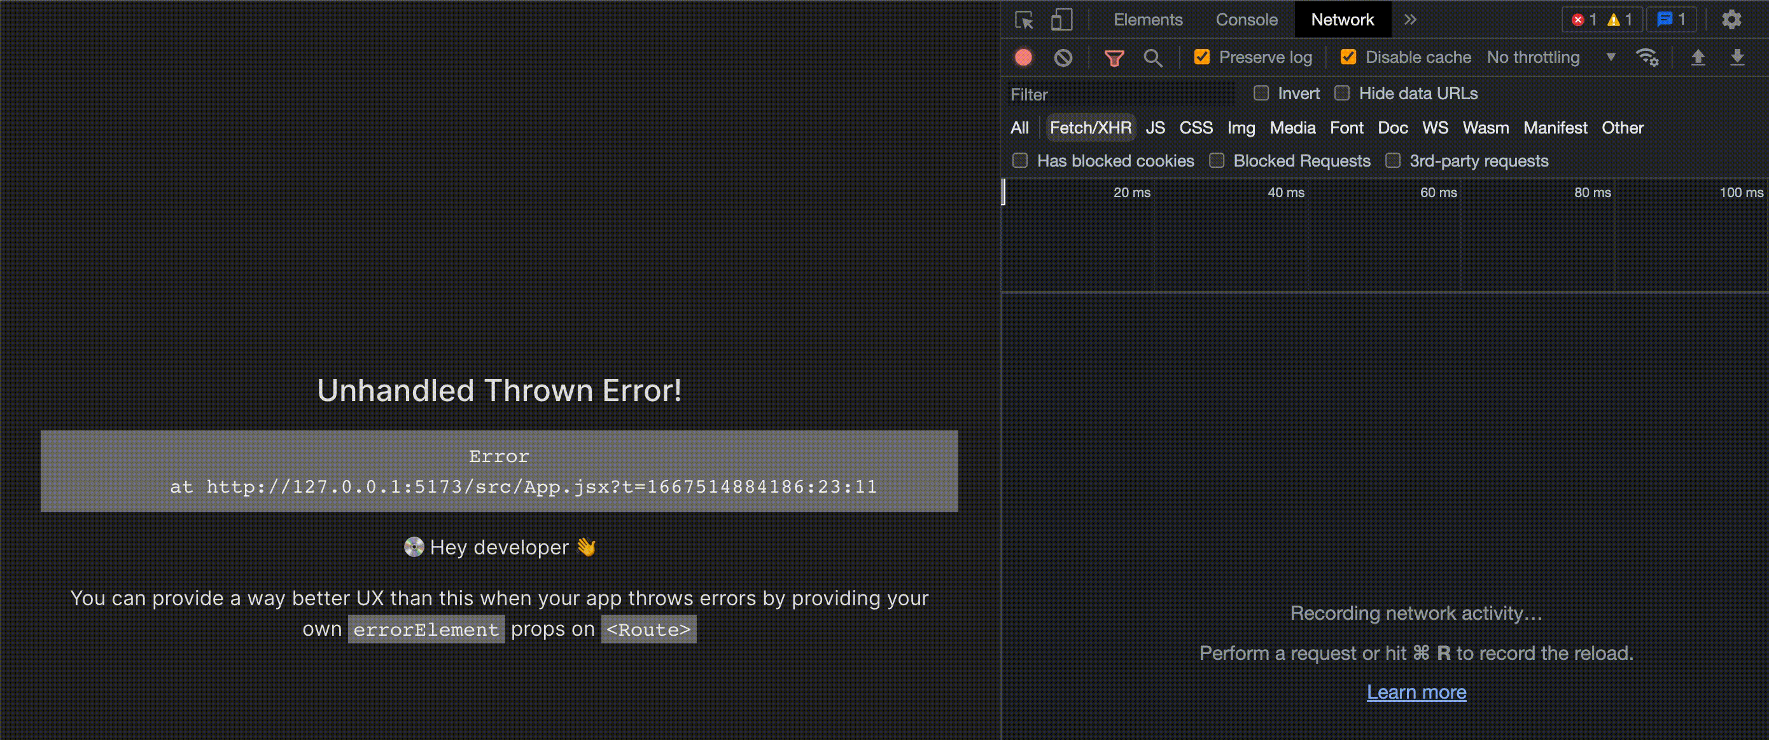The height and width of the screenshot is (740, 1769).
Task: Open DevTools settings gear icon
Action: (1731, 20)
